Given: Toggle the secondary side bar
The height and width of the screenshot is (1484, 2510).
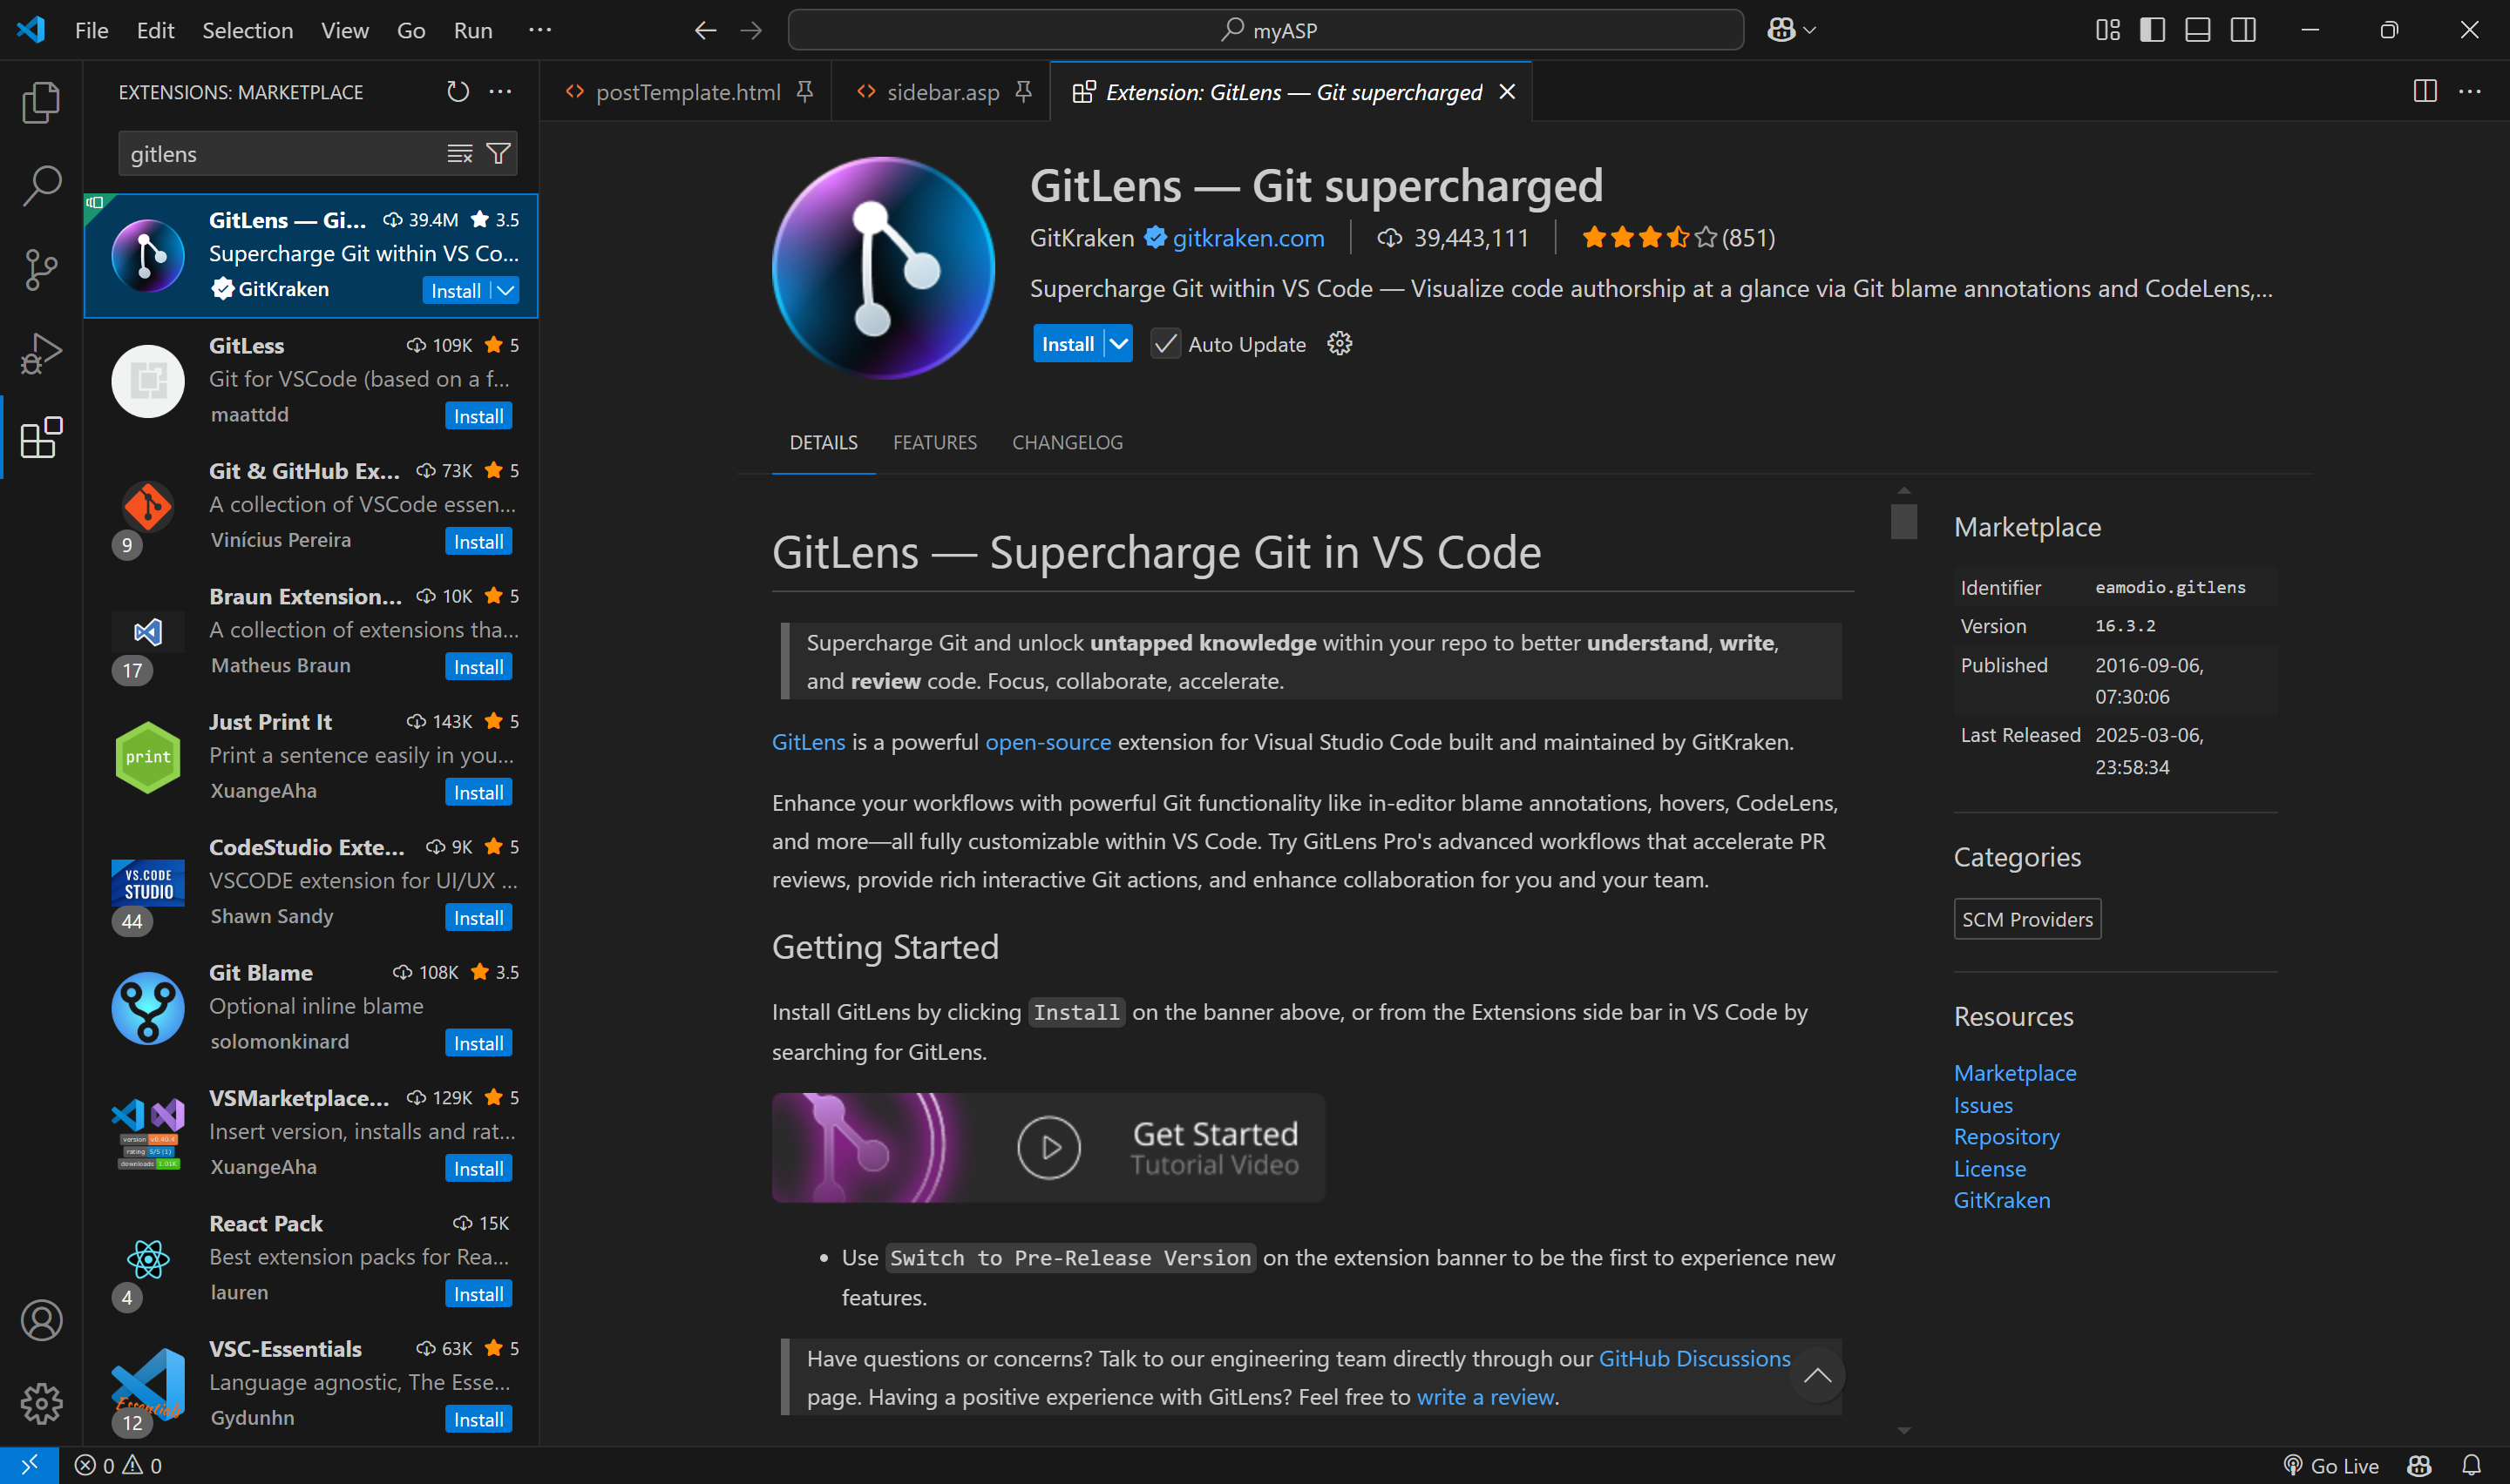Looking at the screenshot, I should (x=2243, y=30).
